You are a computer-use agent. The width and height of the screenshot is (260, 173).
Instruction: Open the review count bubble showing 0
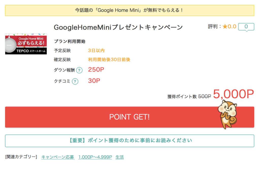click(246, 27)
